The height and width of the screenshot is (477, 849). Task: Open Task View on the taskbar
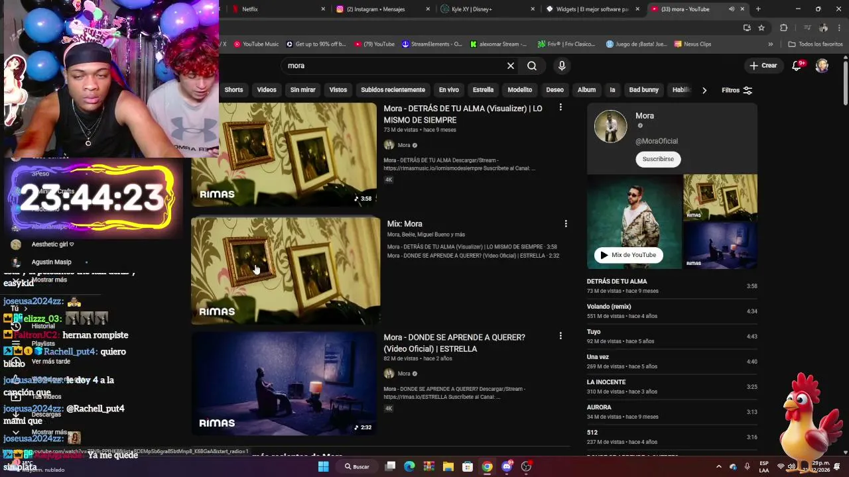(x=391, y=466)
